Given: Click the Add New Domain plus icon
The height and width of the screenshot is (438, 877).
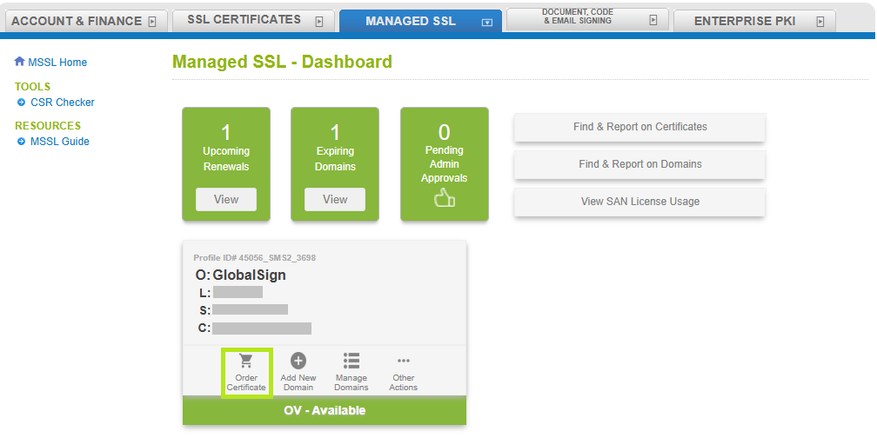Looking at the screenshot, I should (298, 361).
